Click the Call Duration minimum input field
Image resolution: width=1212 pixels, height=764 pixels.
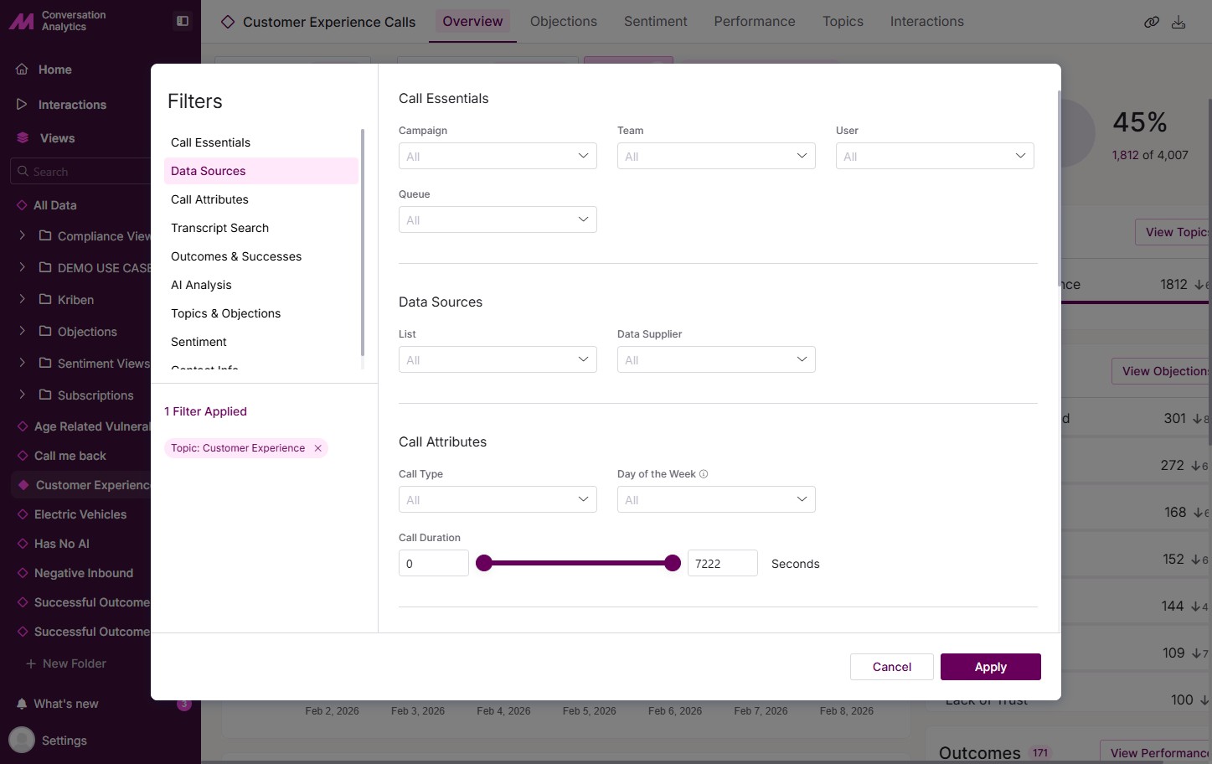(434, 563)
